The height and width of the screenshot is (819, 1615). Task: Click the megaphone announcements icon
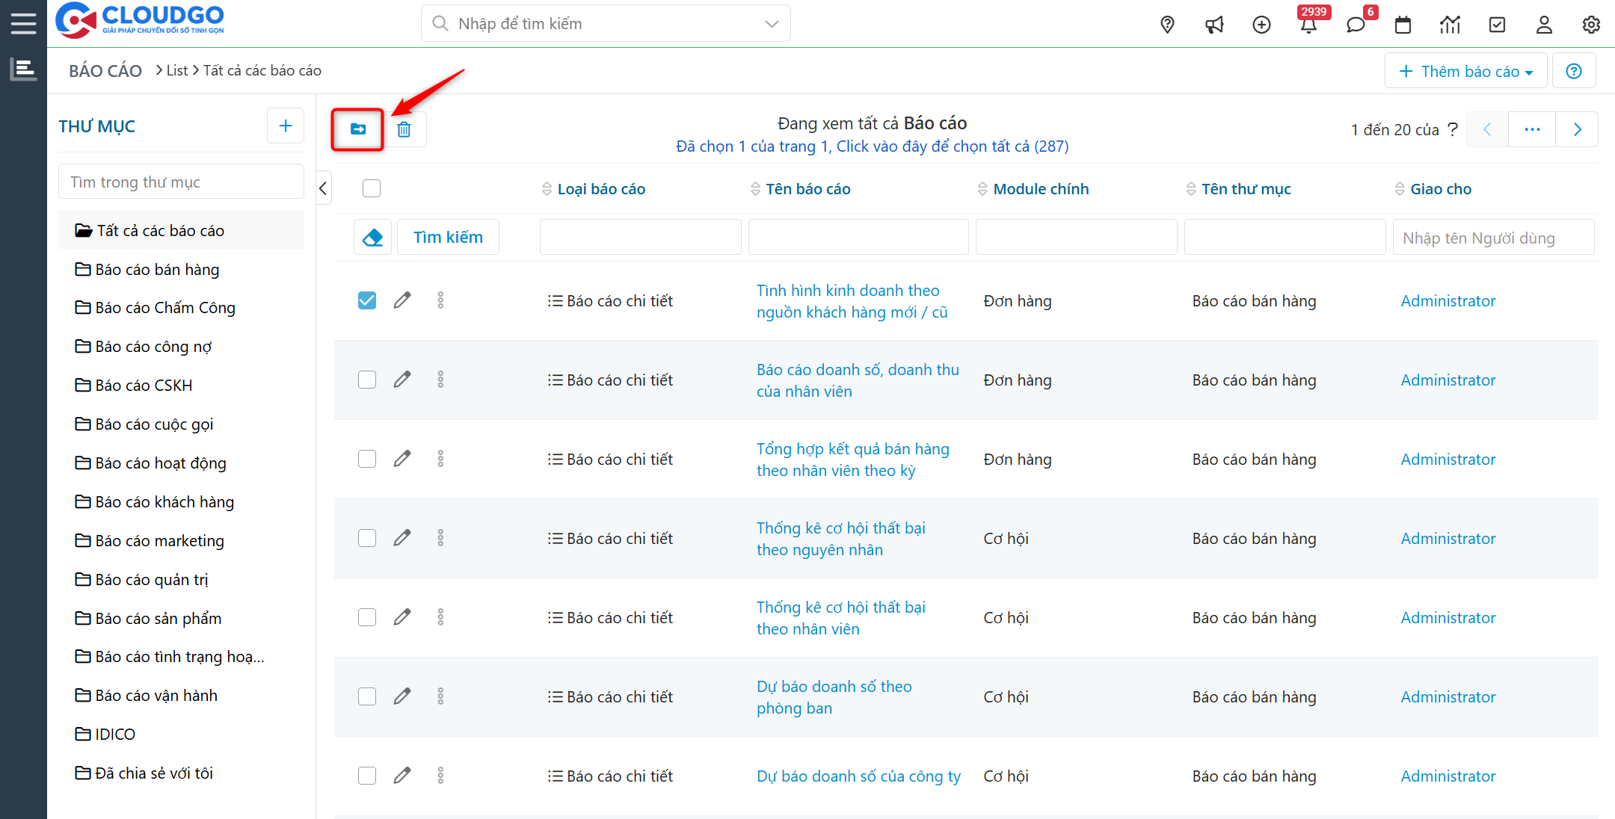tap(1214, 25)
